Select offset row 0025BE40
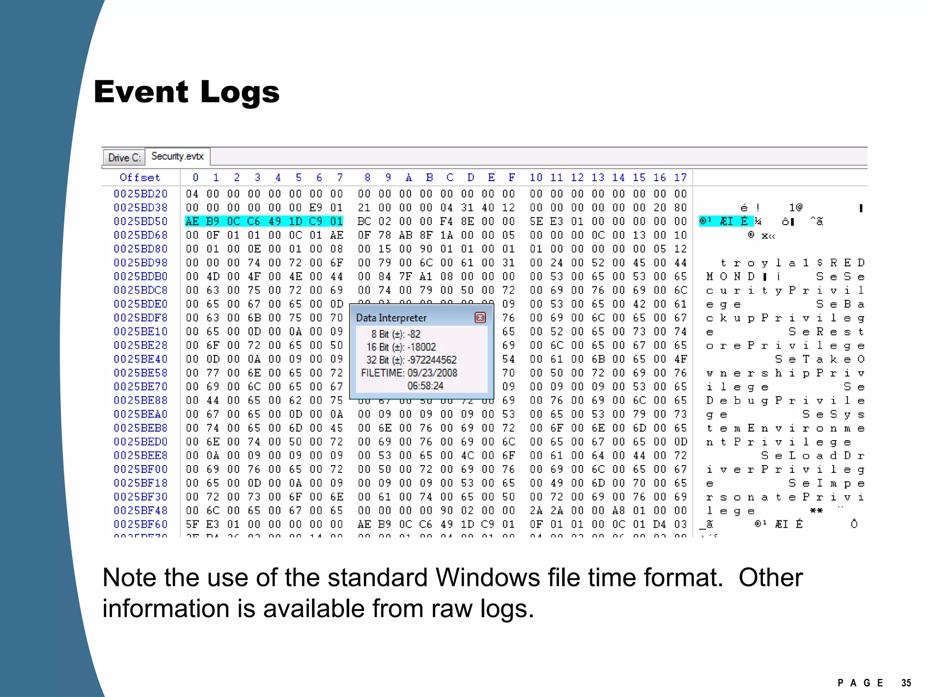Image resolution: width=929 pixels, height=697 pixels. 141,359
